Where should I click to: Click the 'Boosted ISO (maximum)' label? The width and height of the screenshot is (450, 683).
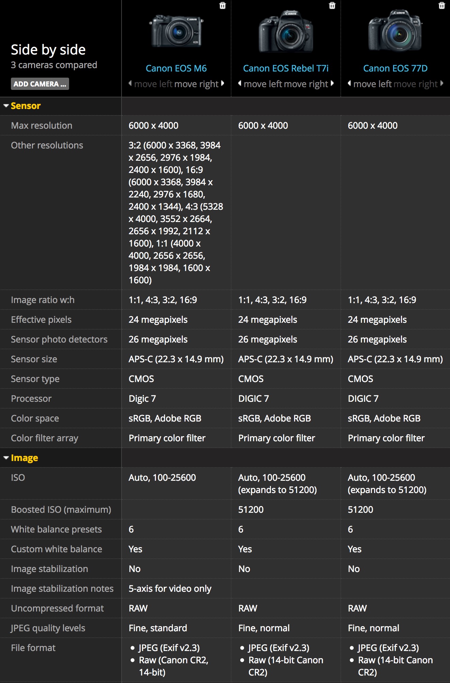(x=61, y=510)
